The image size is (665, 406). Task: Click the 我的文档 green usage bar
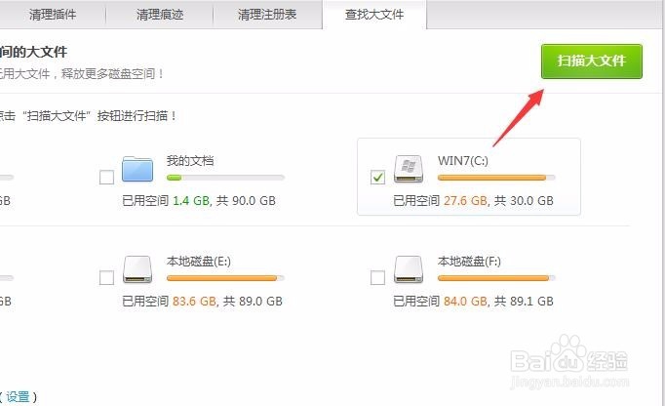[x=225, y=178]
